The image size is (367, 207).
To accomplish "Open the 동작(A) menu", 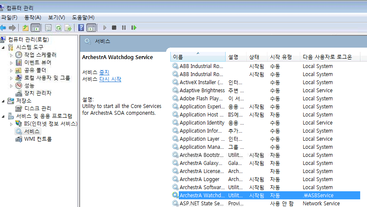I will 33,17.
